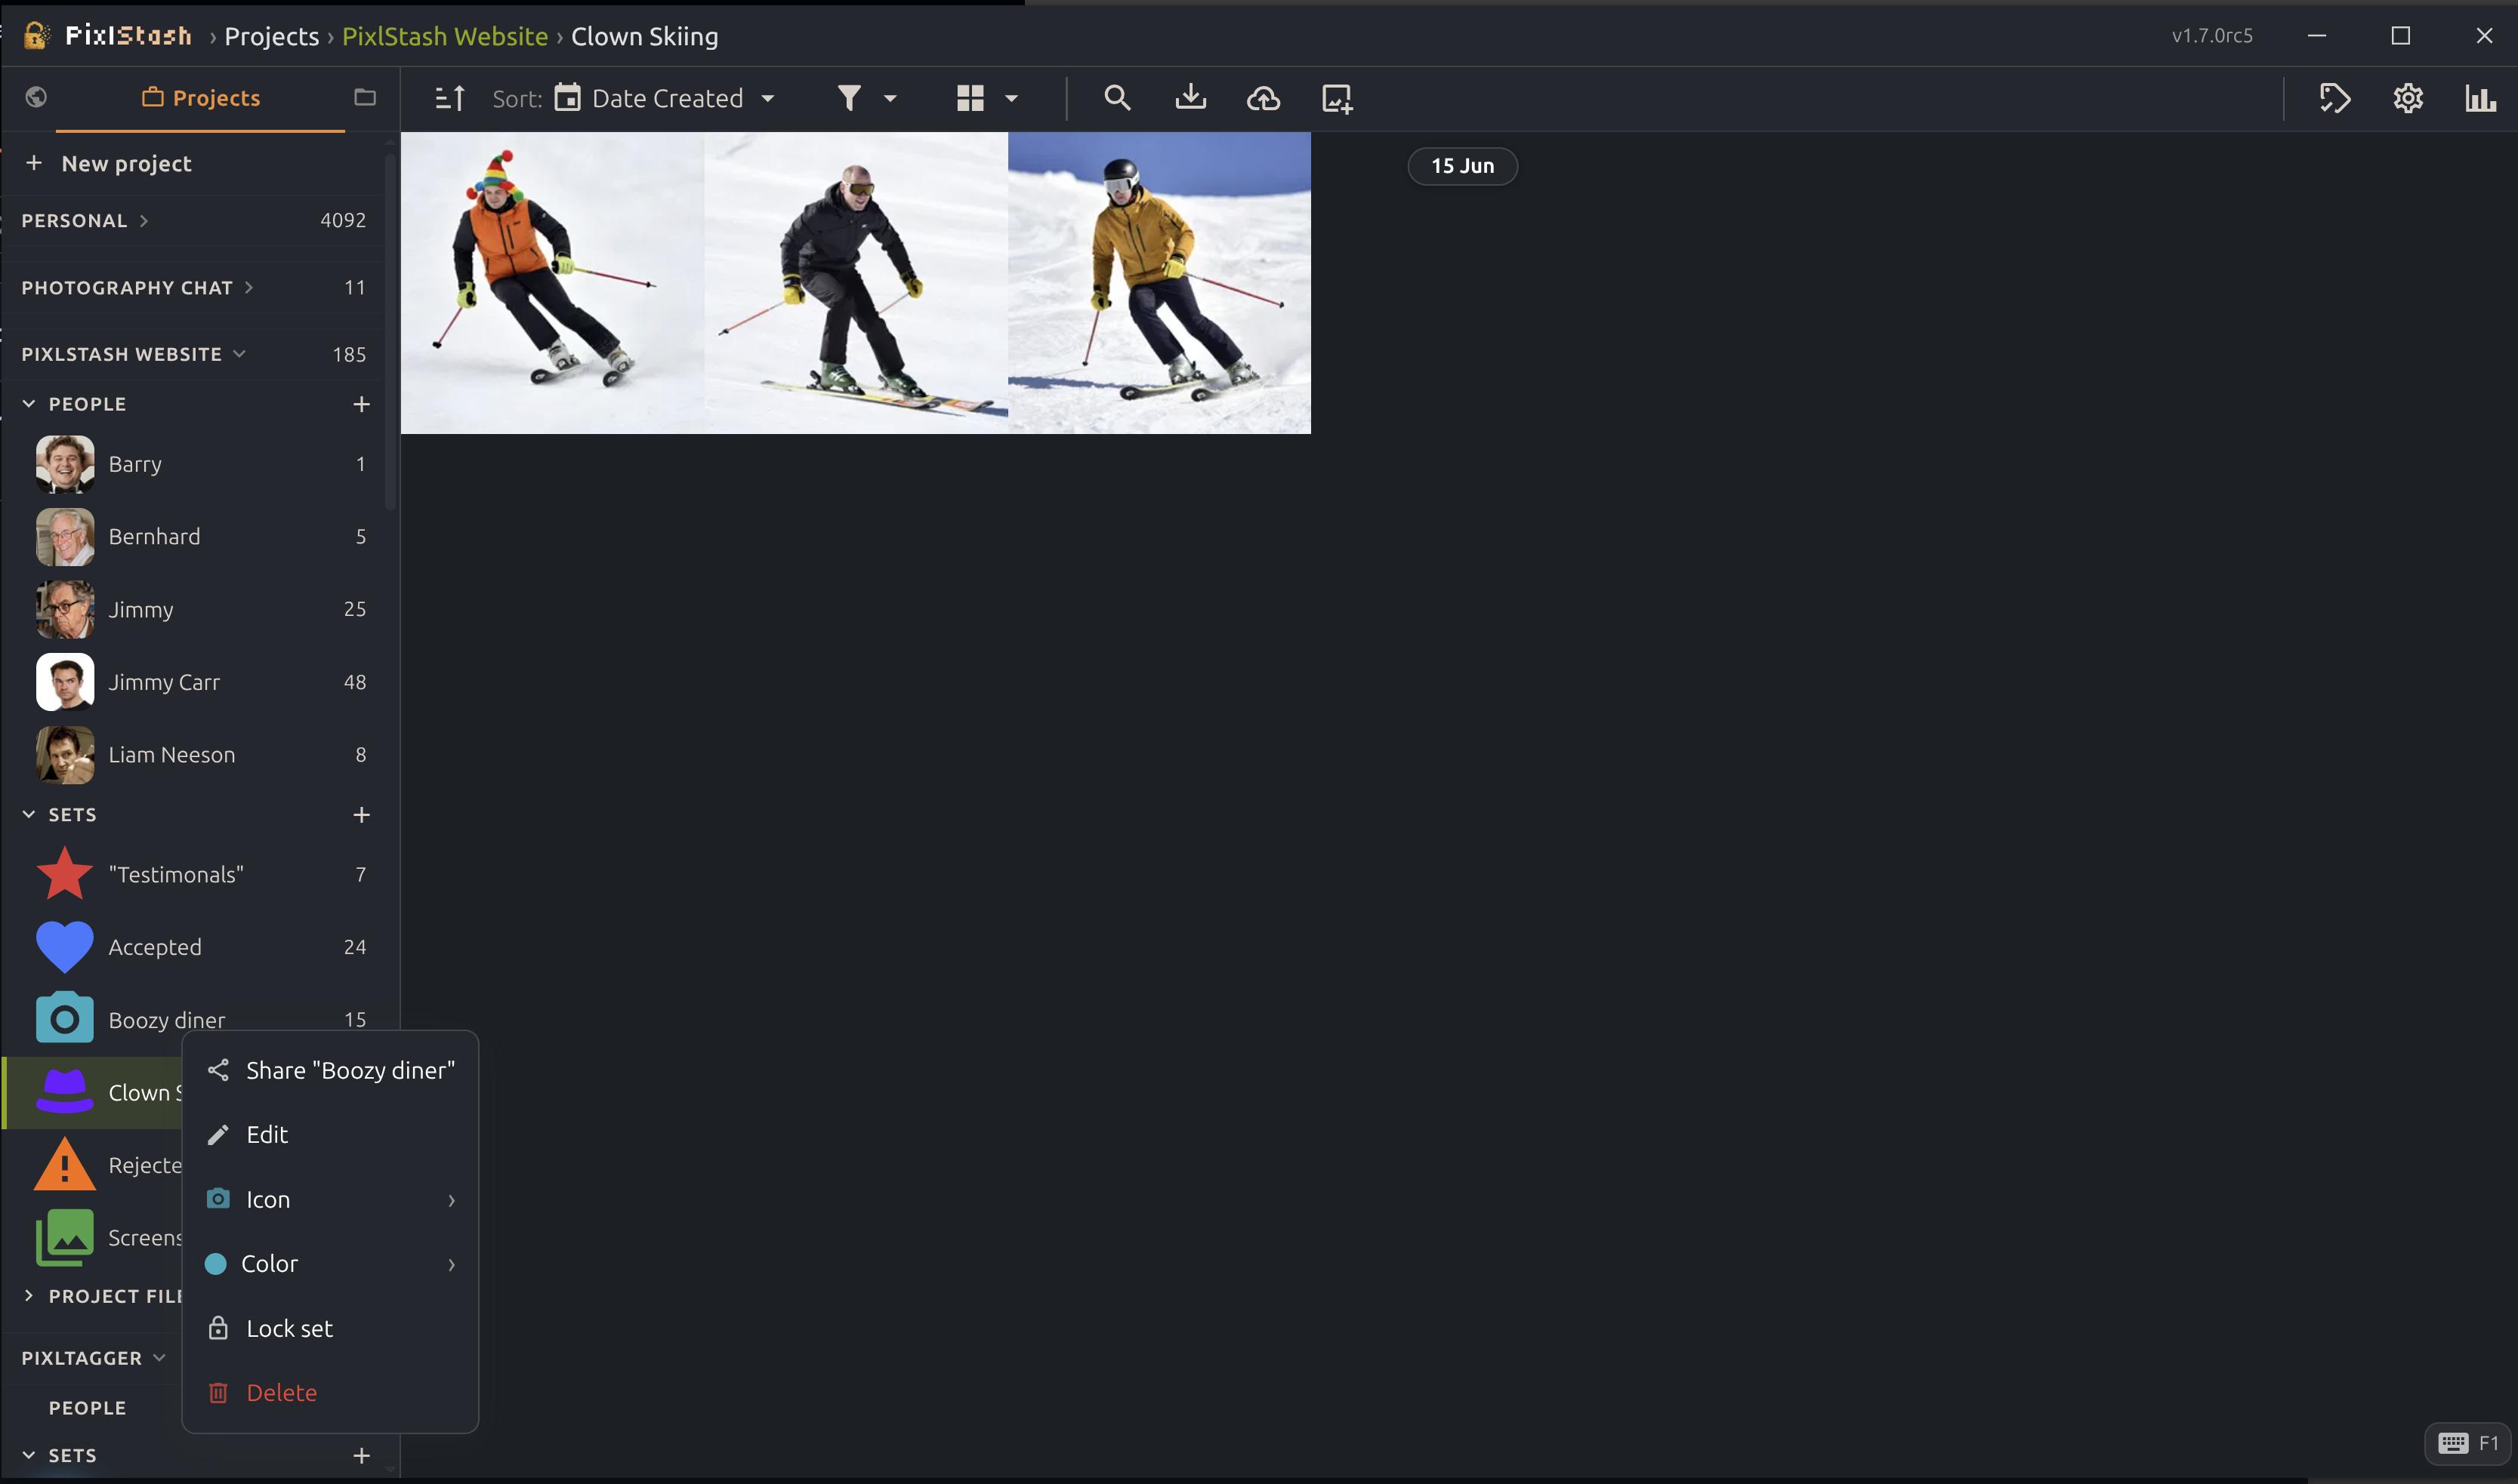Add a set under PixlTagger SETS plus
Viewport: 2518px width, 1484px height.
363,1456
